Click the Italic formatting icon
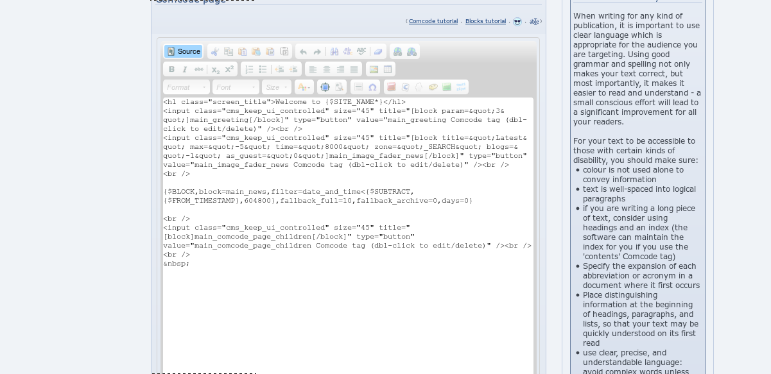The width and height of the screenshot is (771, 374). [x=185, y=69]
